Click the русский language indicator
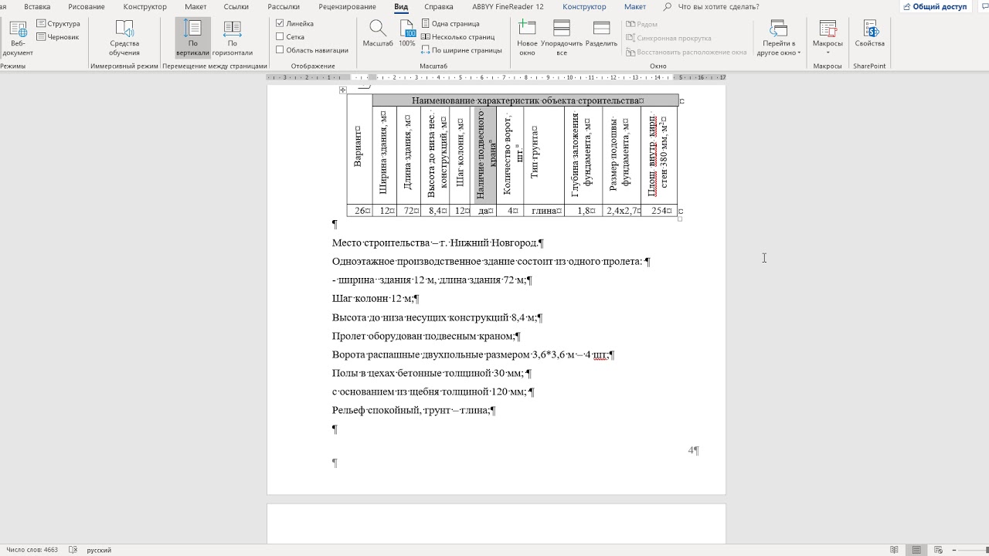 pyautogui.click(x=99, y=550)
